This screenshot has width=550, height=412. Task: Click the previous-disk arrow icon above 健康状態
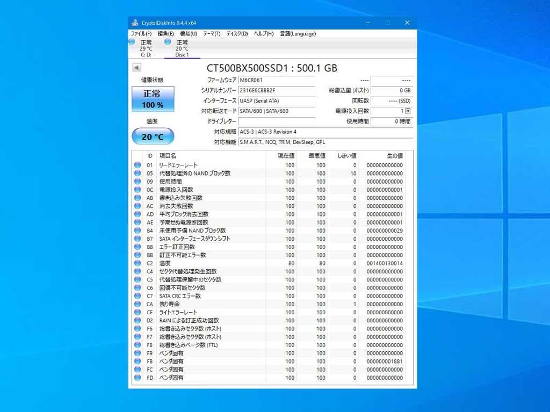tap(136, 68)
